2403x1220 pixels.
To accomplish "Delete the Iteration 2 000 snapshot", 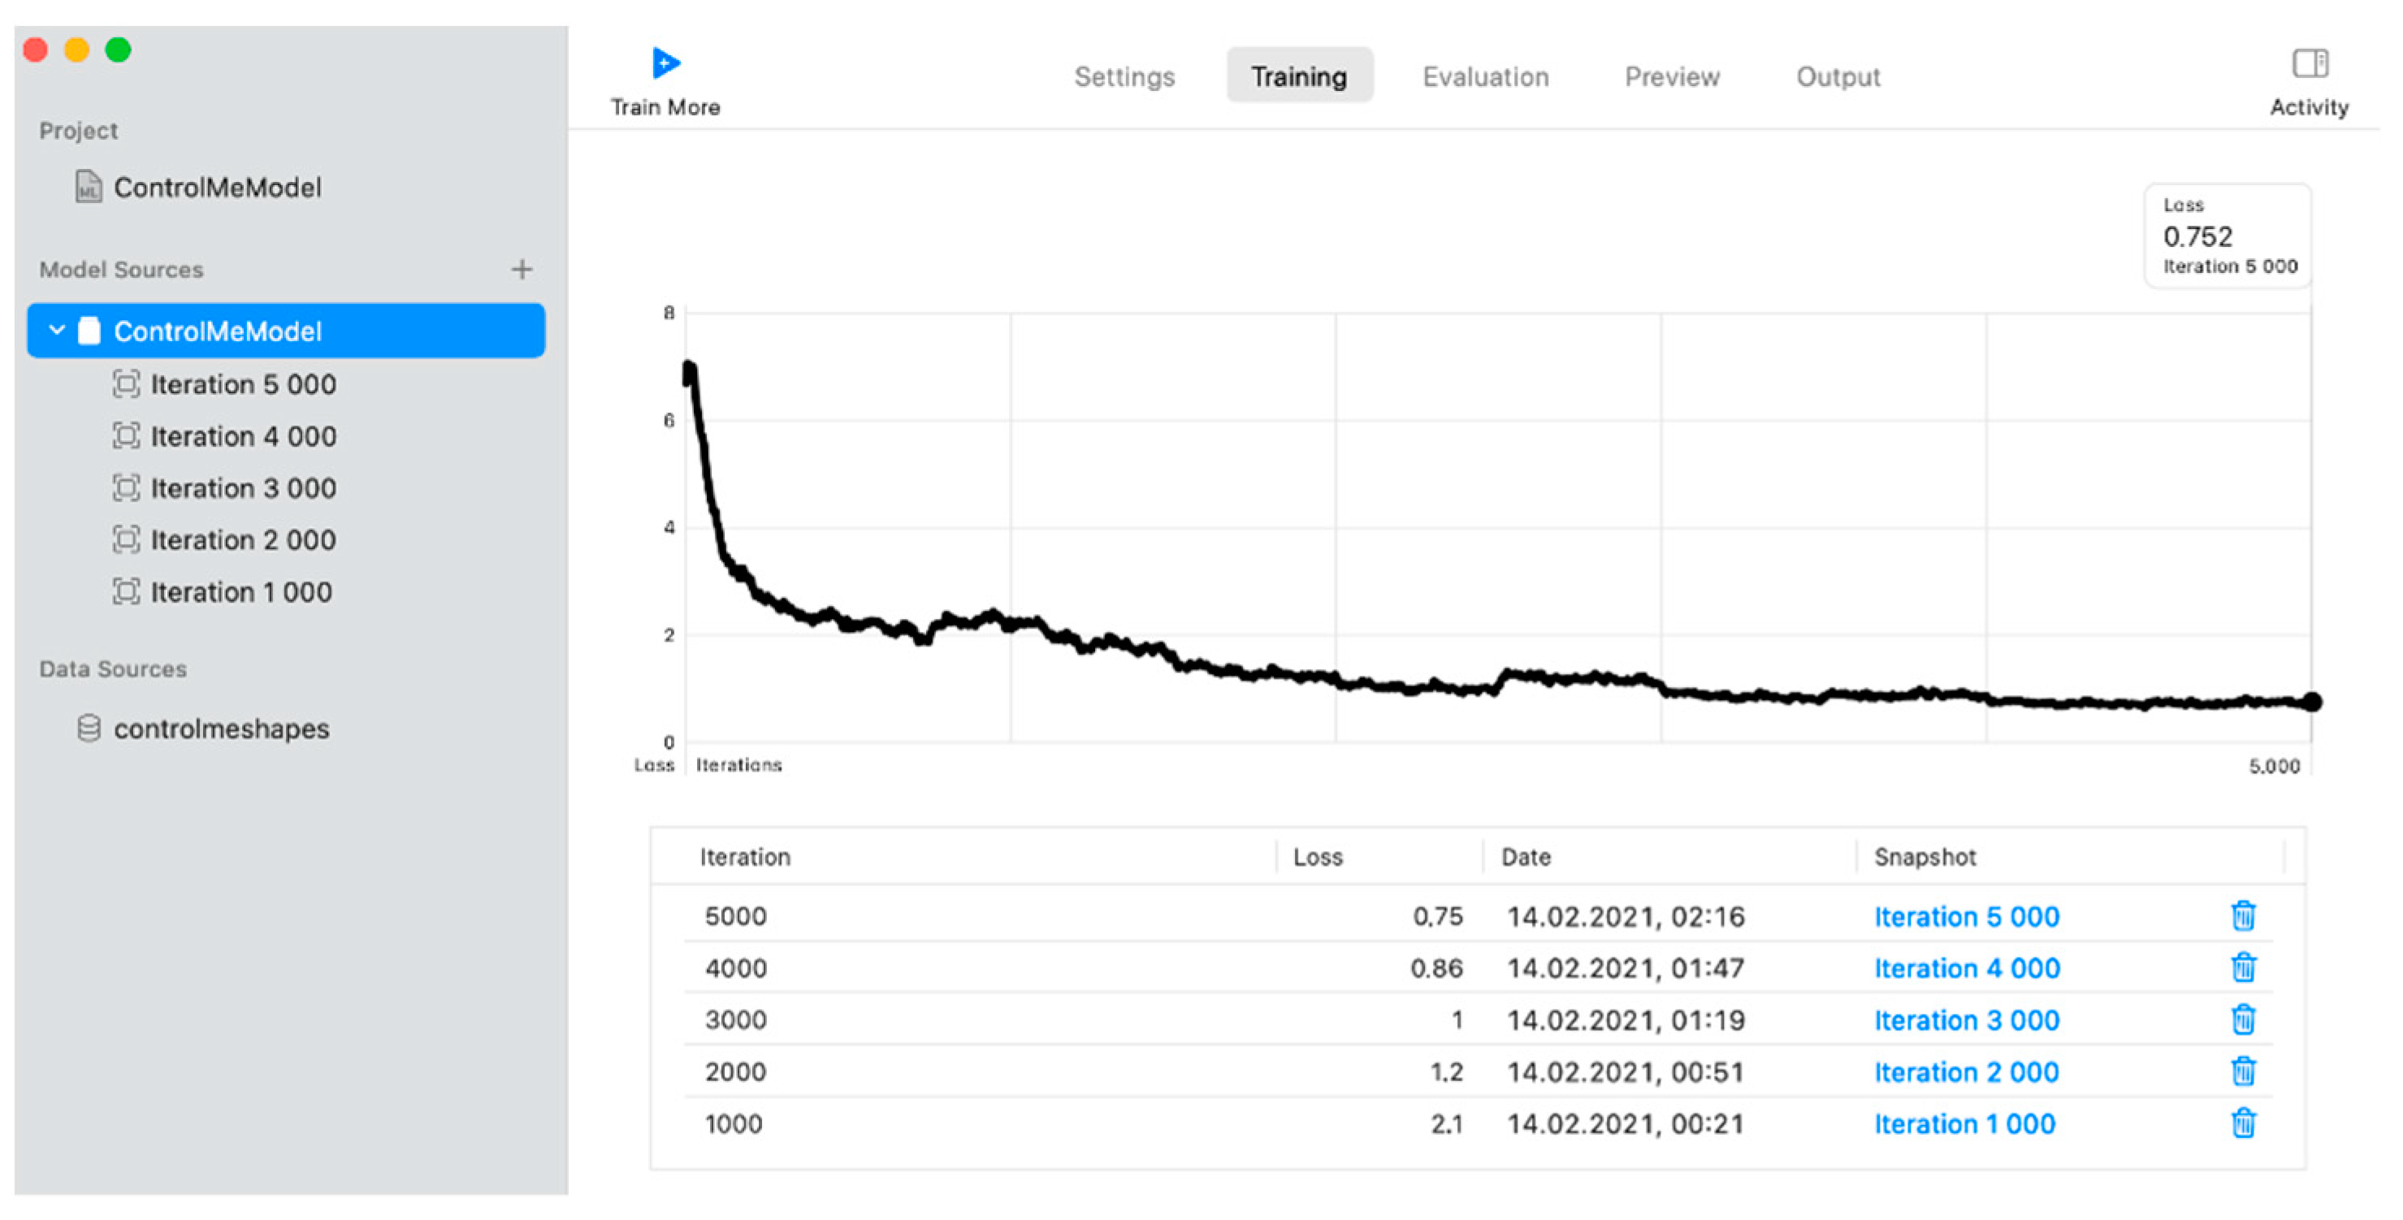I will [x=2242, y=1071].
